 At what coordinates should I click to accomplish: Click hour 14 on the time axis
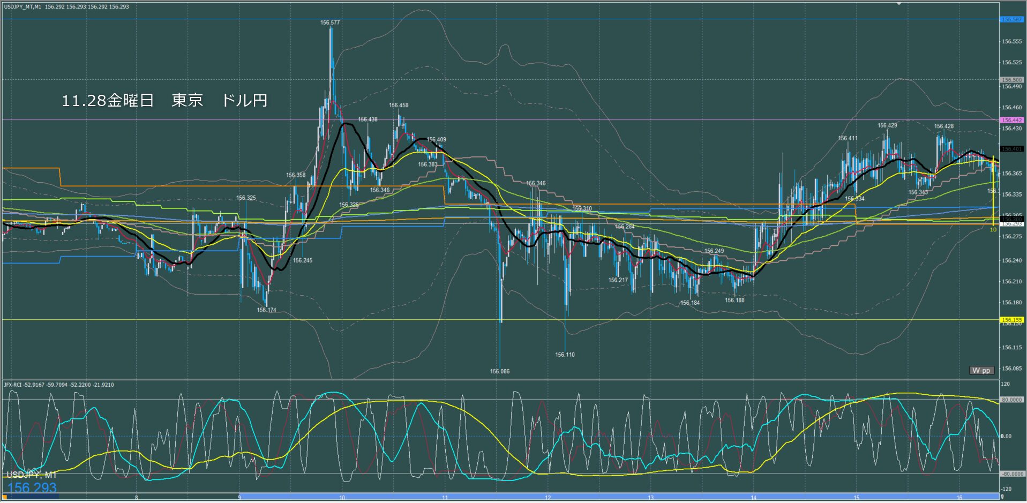click(x=753, y=498)
